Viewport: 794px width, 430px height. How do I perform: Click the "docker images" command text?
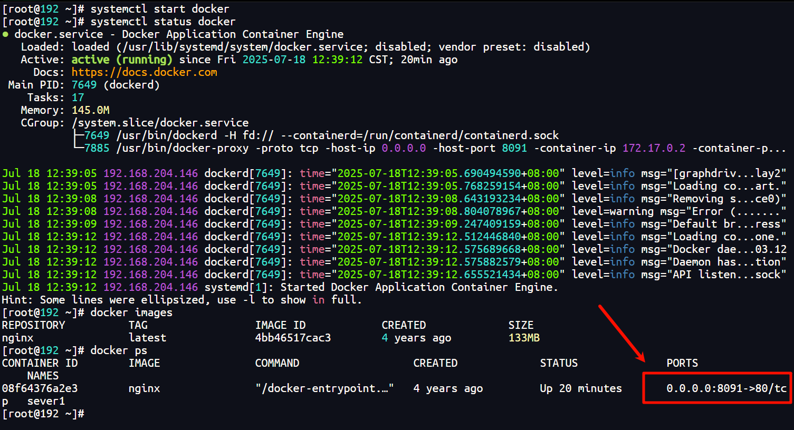pyautogui.click(x=131, y=312)
